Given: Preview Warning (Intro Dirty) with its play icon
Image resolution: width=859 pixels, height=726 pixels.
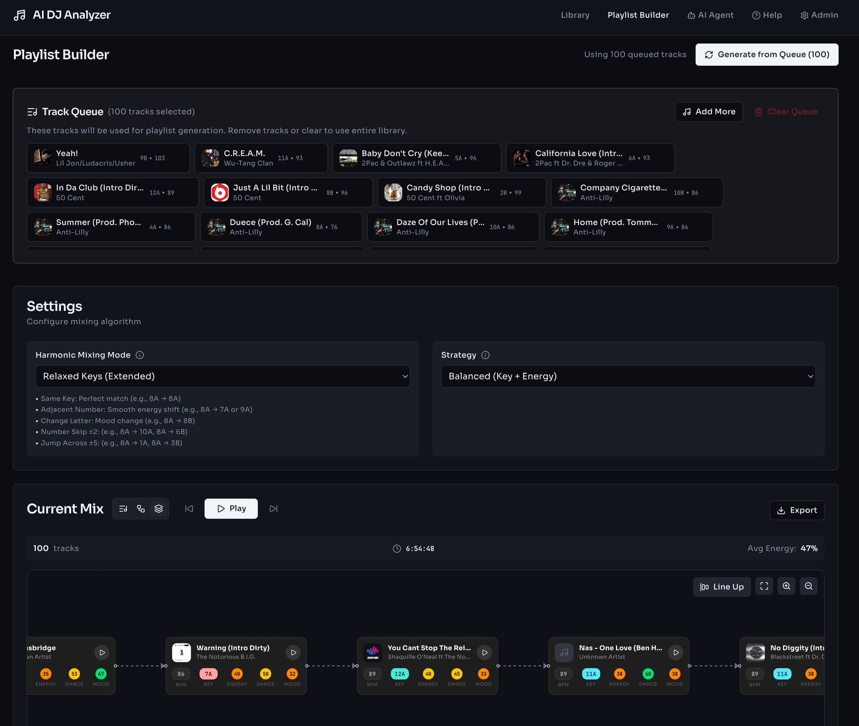Looking at the screenshot, I should 293,653.
